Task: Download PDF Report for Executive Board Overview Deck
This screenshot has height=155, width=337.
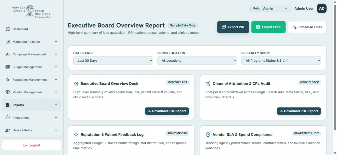Action: point(167,111)
